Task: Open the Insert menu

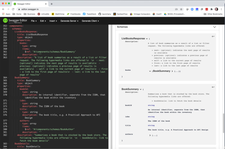Action: [53, 21]
